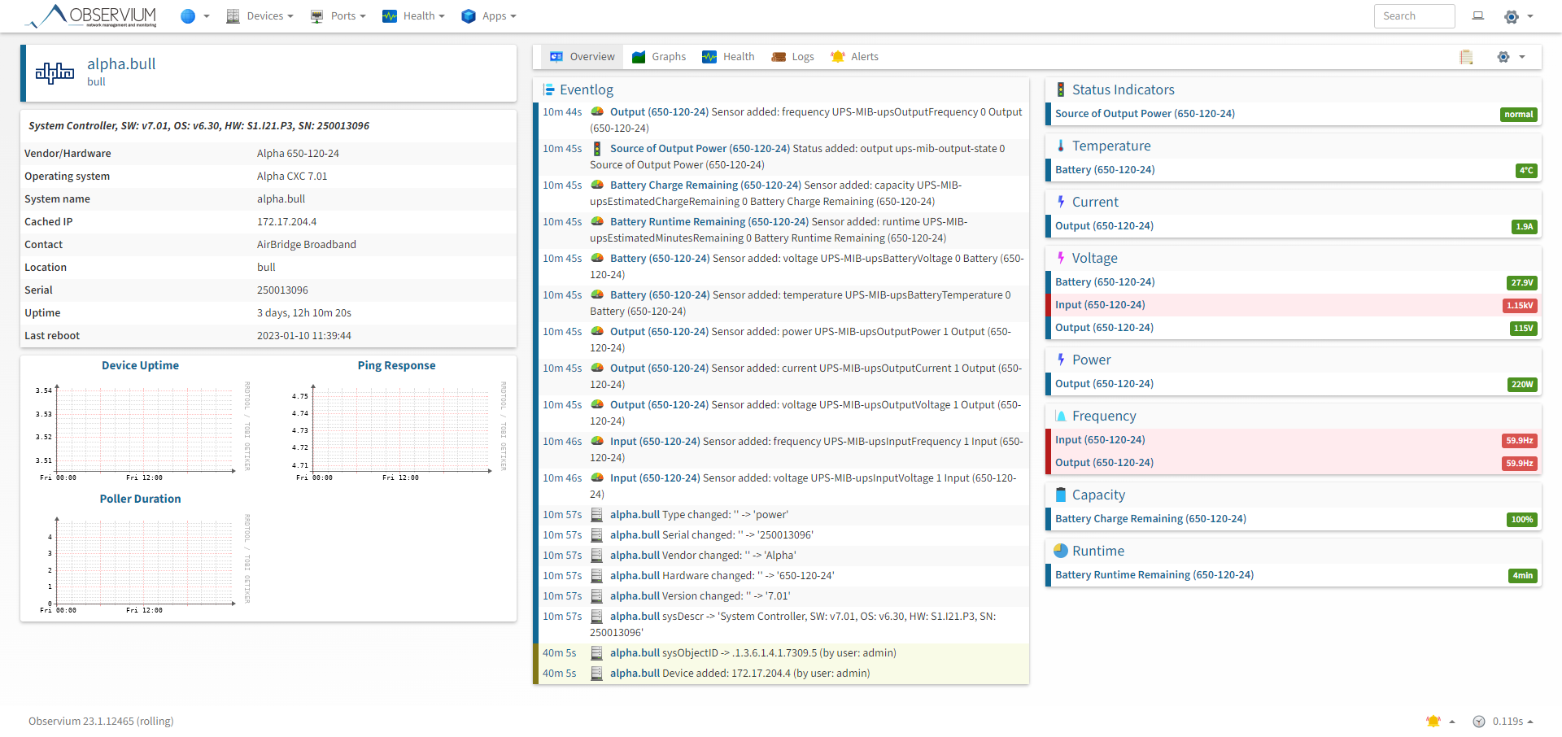Screen dimensions: 1562x737
Task: Open the device tab bar gear dropdown
Action: point(1511,57)
